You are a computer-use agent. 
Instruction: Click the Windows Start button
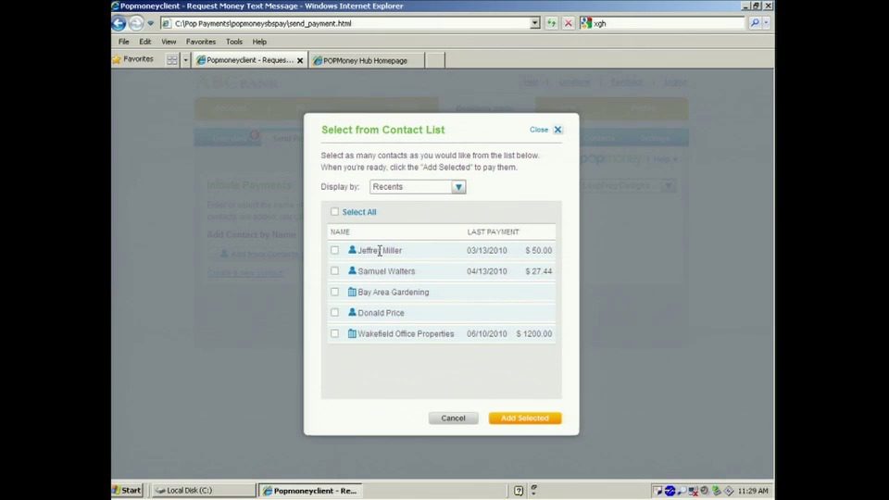click(127, 491)
